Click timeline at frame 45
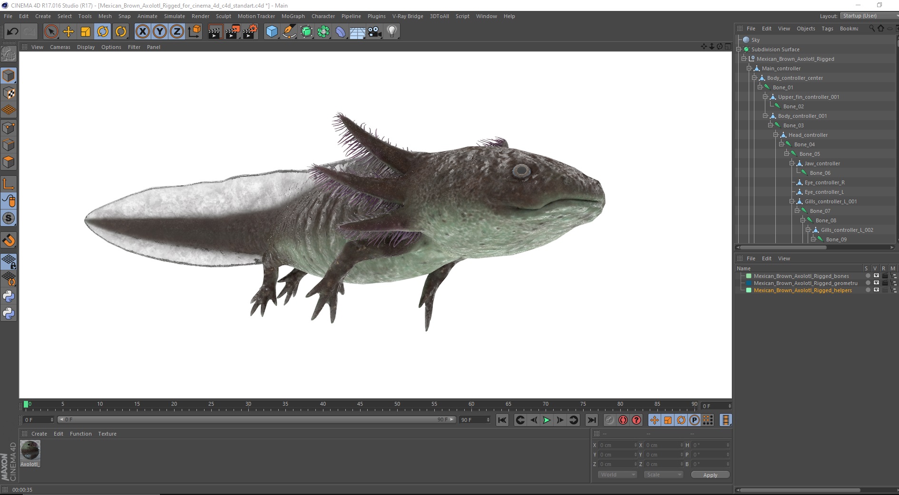899x495 pixels. point(360,405)
